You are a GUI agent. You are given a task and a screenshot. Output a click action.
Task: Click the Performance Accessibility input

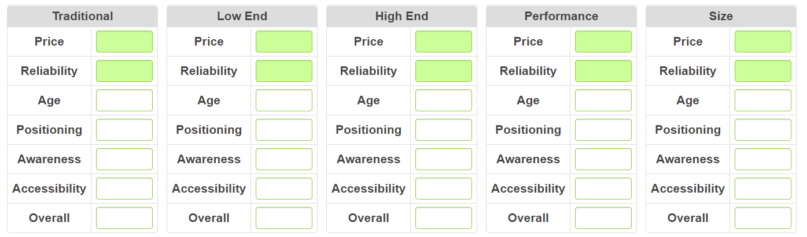(x=603, y=189)
